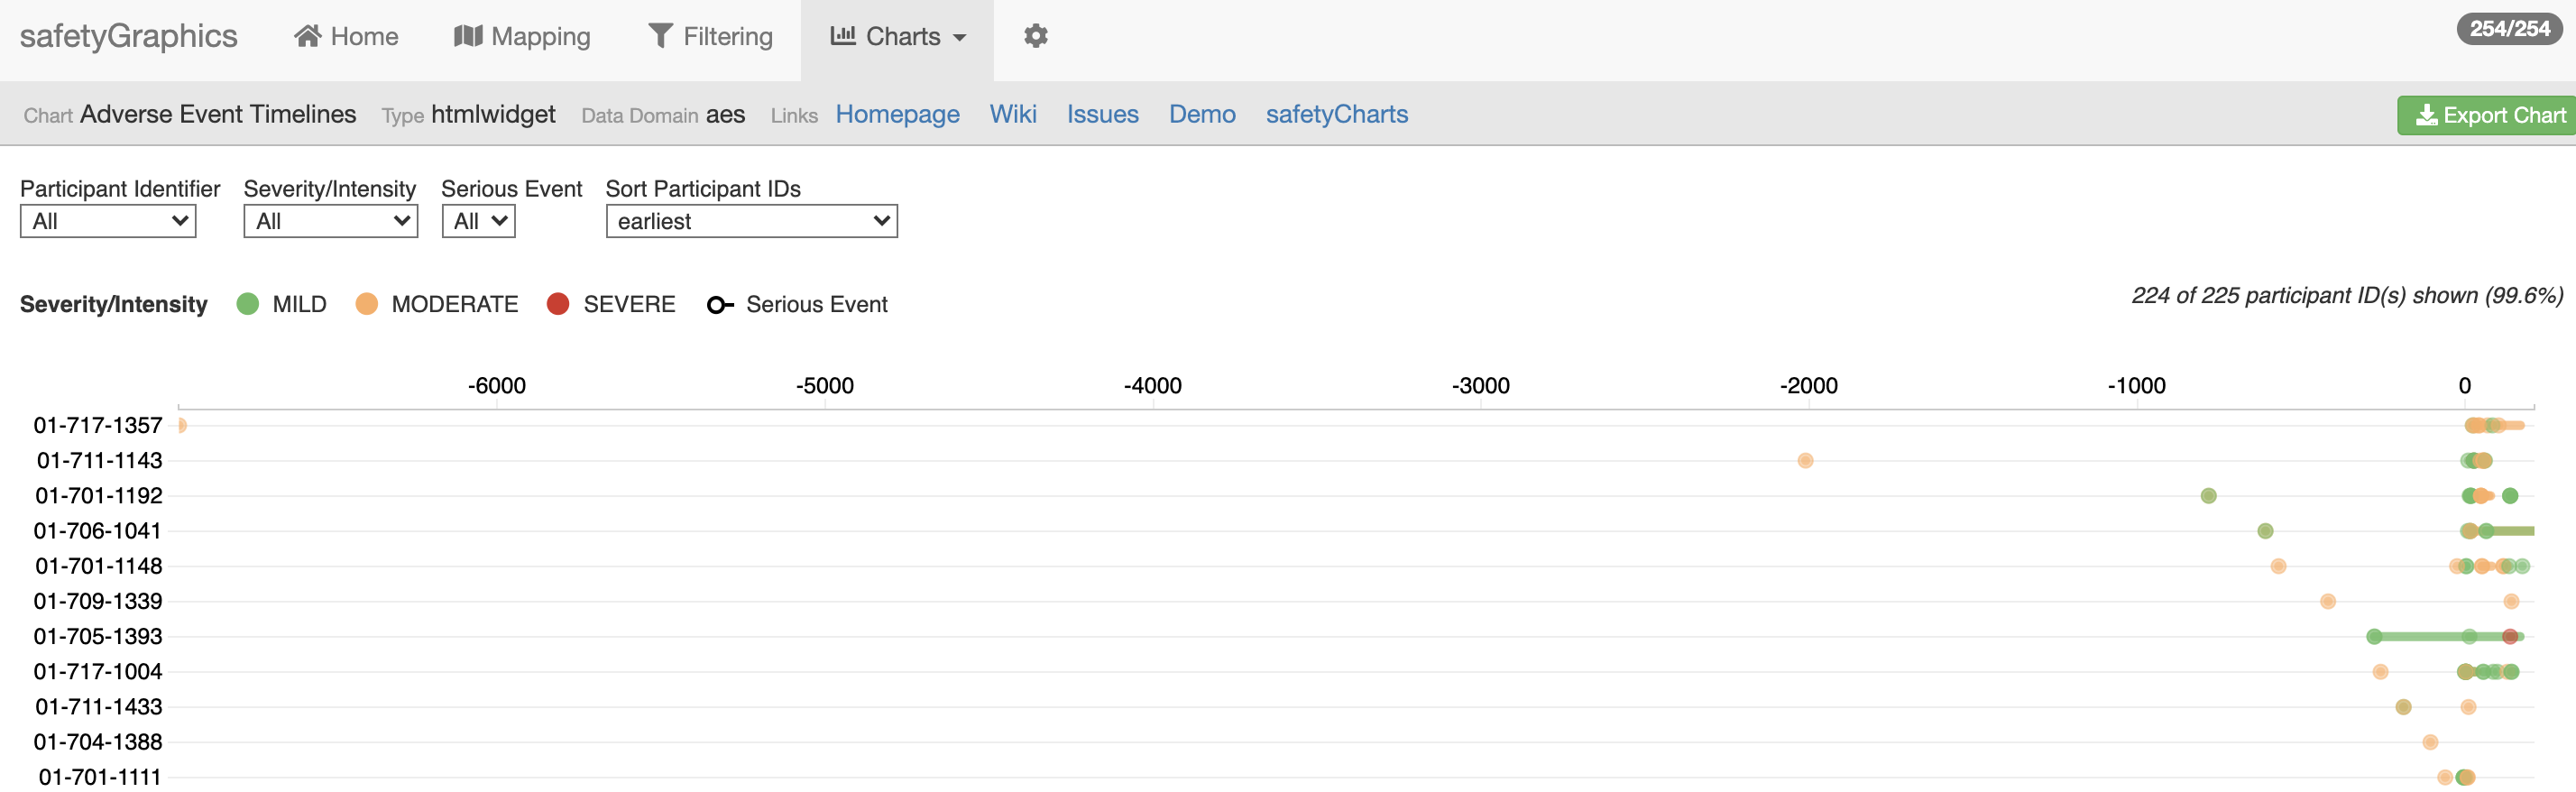Open the Charts menu tab
Image resolution: width=2576 pixels, height=792 pixels.
click(x=897, y=37)
